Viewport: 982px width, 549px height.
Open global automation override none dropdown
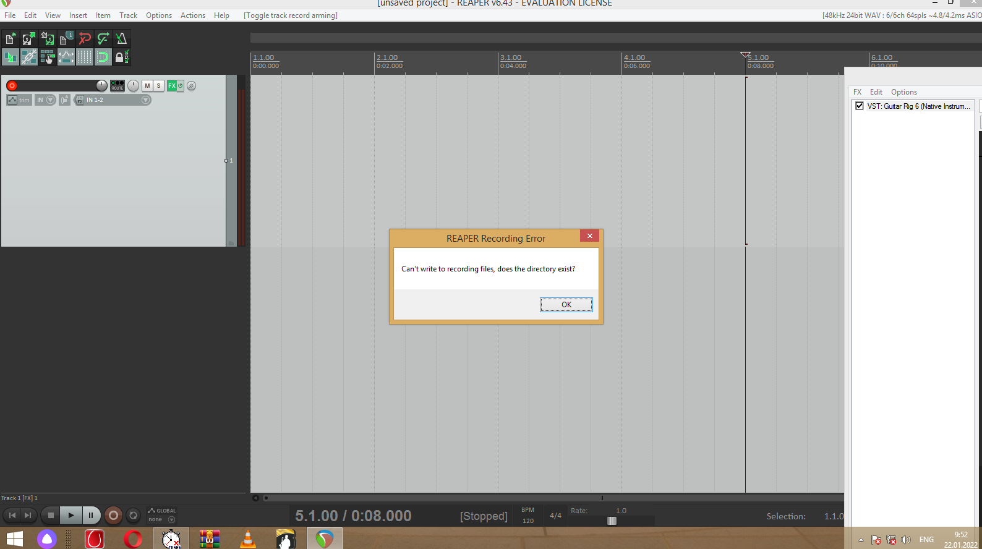coord(162,519)
